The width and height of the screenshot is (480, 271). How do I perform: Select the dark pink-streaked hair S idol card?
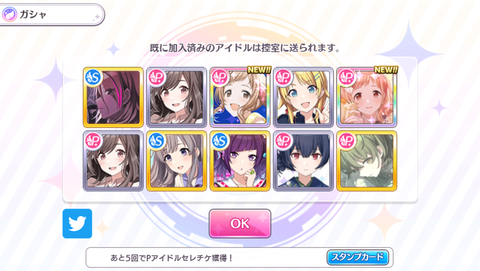click(113, 98)
